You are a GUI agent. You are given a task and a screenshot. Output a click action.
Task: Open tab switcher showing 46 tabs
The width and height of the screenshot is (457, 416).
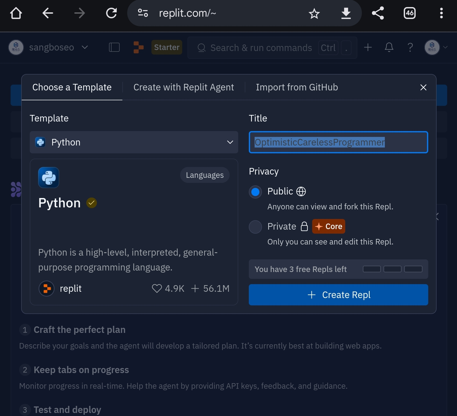click(x=410, y=13)
